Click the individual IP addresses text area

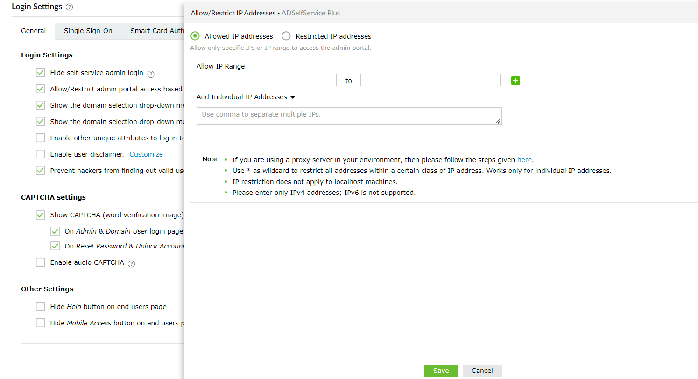click(x=349, y=116)
